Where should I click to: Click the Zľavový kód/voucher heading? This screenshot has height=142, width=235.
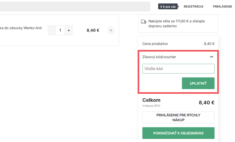coord(159,57)
